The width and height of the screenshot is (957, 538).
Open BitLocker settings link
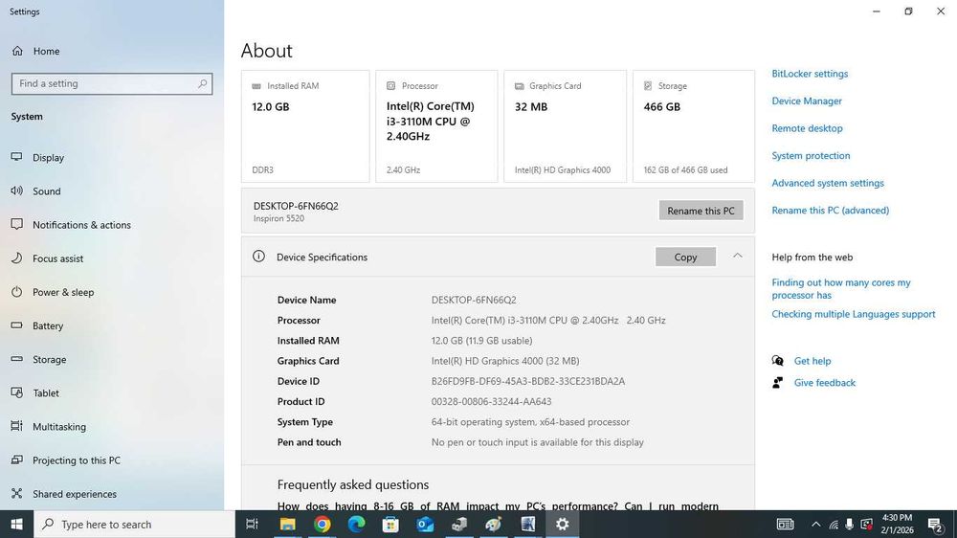810,74
